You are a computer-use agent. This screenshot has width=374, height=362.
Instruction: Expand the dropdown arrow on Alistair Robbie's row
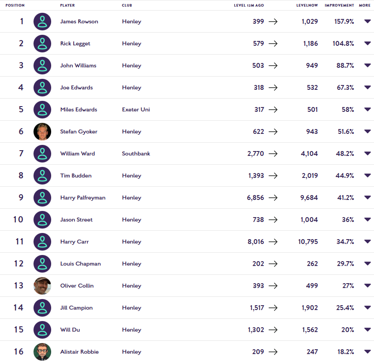point(367,351)
